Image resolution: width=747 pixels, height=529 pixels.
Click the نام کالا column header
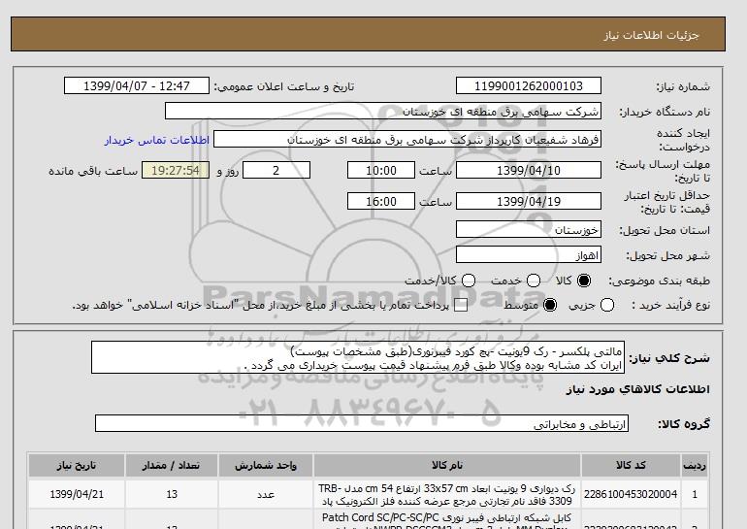click(x=447, y=465)
